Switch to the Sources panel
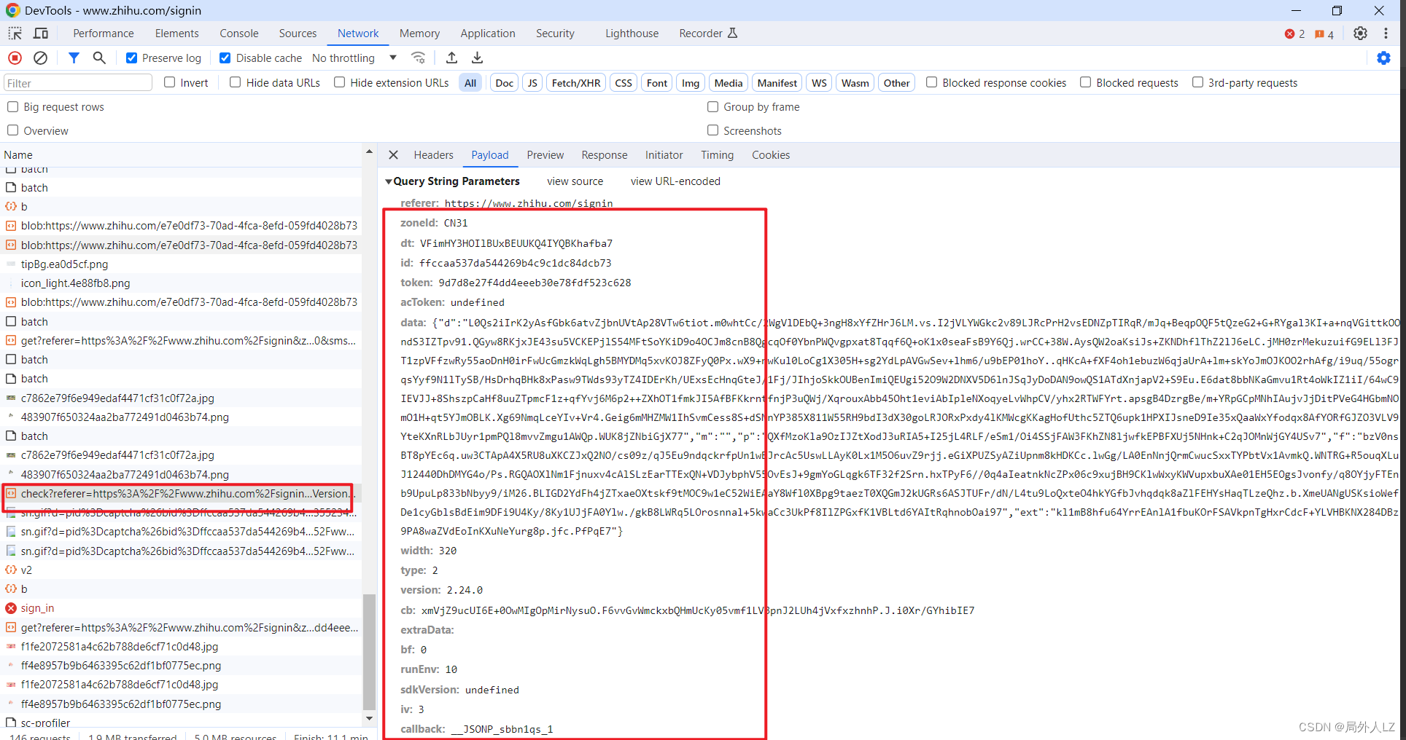The width and height of the screenshot is (1406, 740). [298, 34]
